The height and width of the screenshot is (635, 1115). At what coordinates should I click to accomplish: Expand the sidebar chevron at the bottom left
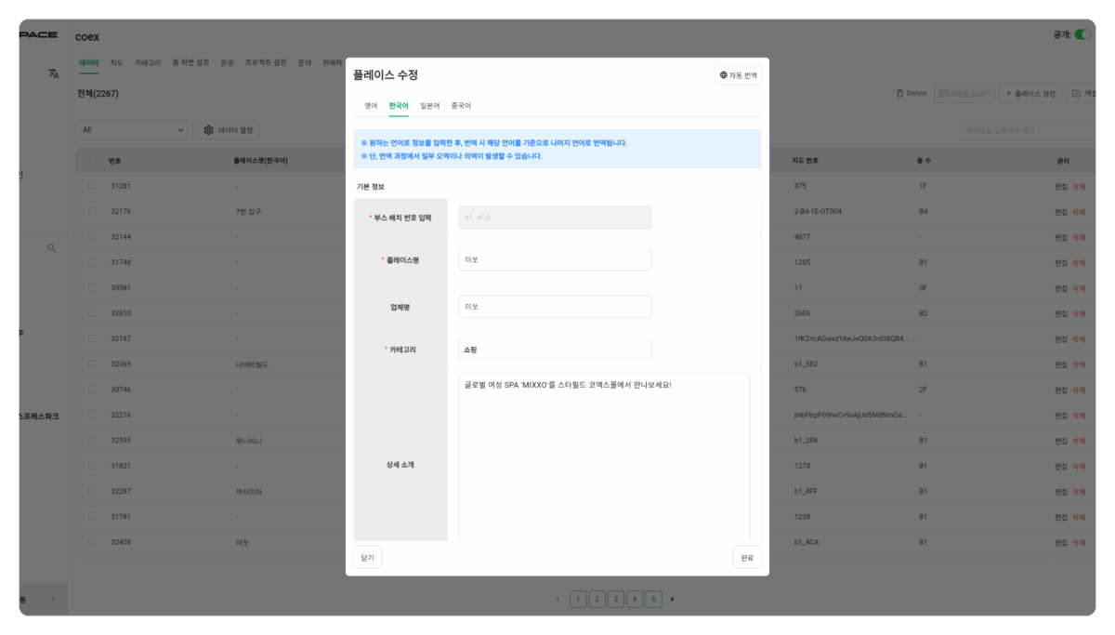click(x=53, y=599)
